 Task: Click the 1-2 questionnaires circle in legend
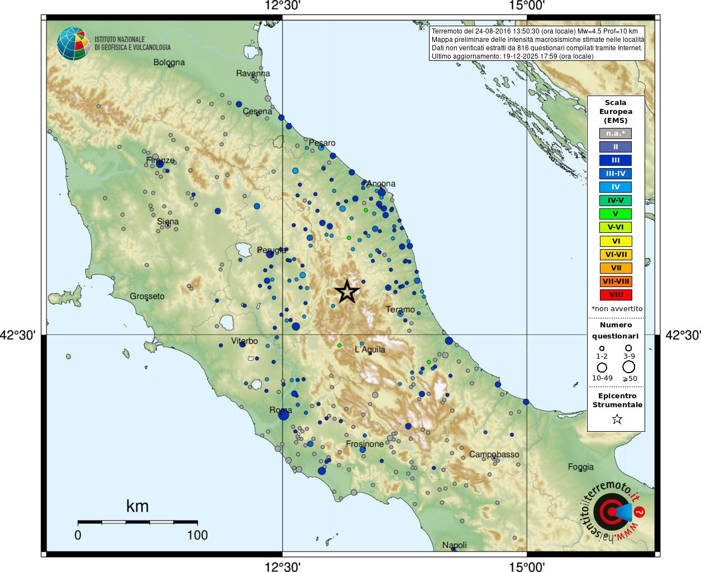[x=602, y=348]
